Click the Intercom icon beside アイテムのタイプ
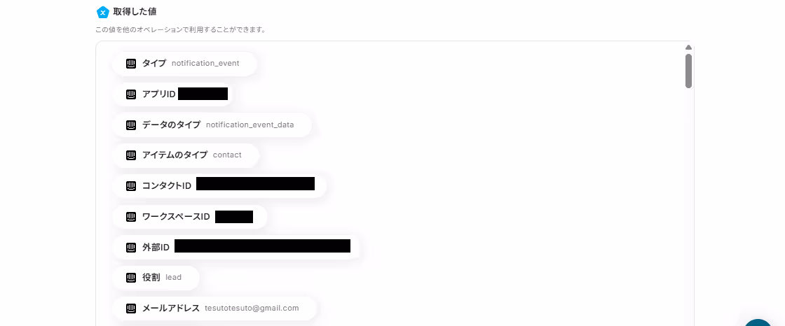Screen dimensions: 785x326 131,155
